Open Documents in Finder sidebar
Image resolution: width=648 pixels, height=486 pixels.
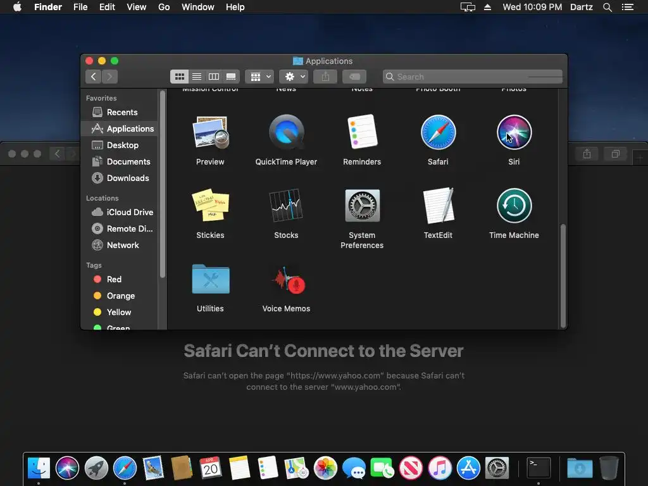coord(120,161)
